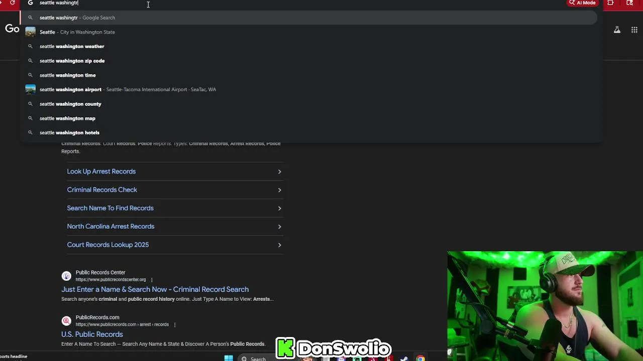Choose 'seattle washington map' suggestion
This screenshot has height=361, width=643.
(308, 118)
